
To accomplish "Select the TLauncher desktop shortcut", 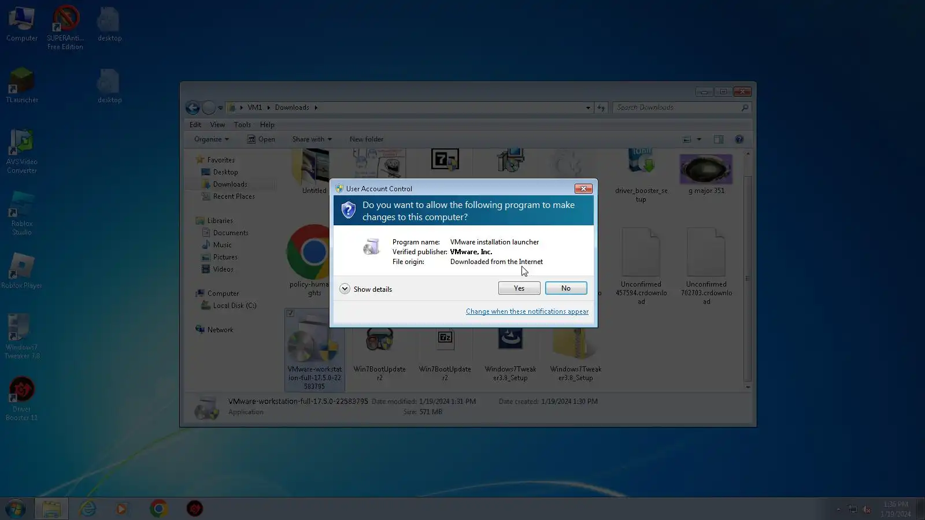I will click(22, 86).
